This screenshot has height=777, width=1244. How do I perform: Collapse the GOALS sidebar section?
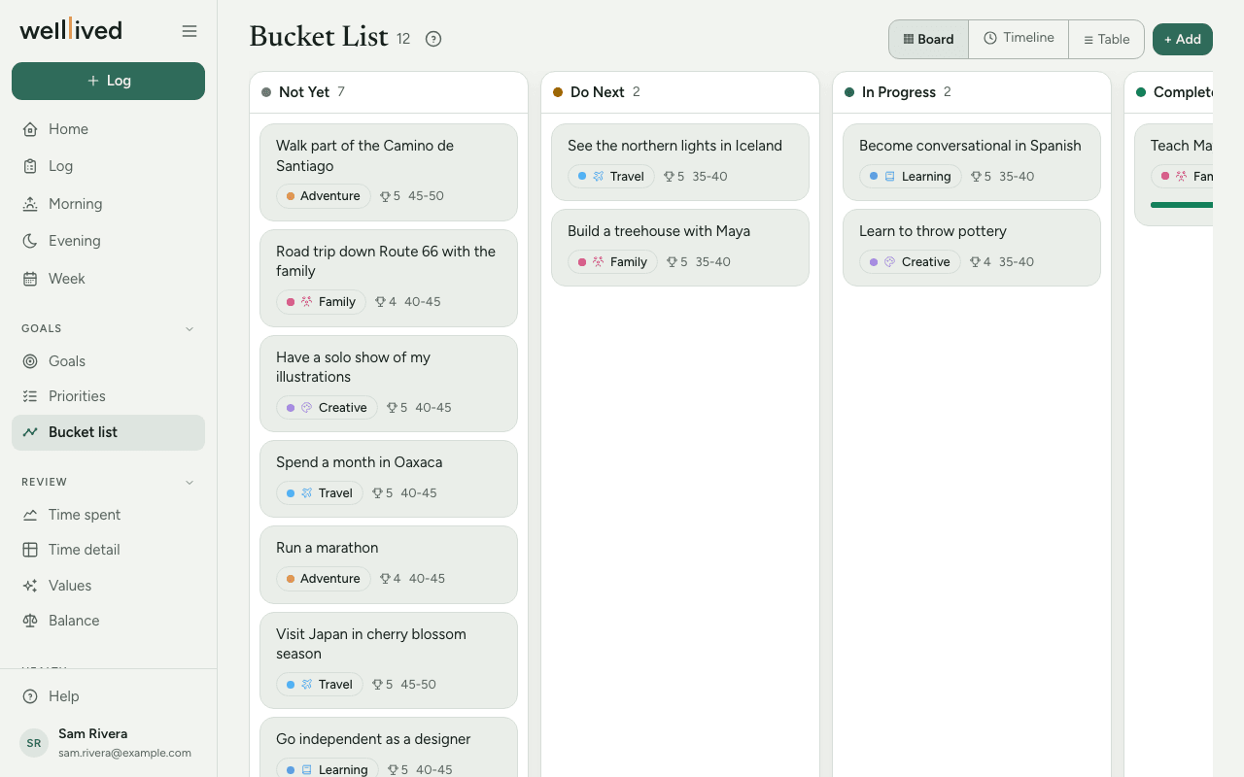190,328
